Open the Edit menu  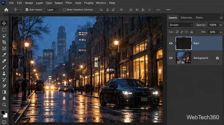click(x=19, y=3)
